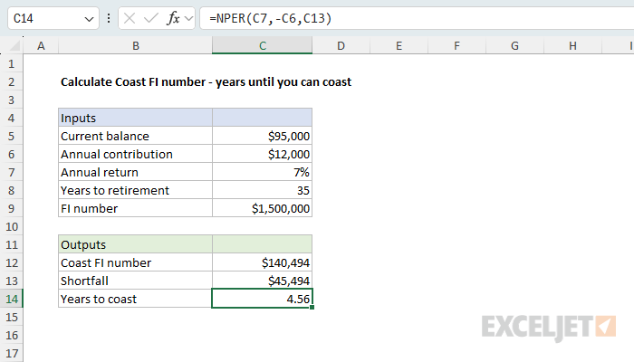Screen dimensions: 634x362
Task: Select row 2 header
Action: [x=11, y=82]
